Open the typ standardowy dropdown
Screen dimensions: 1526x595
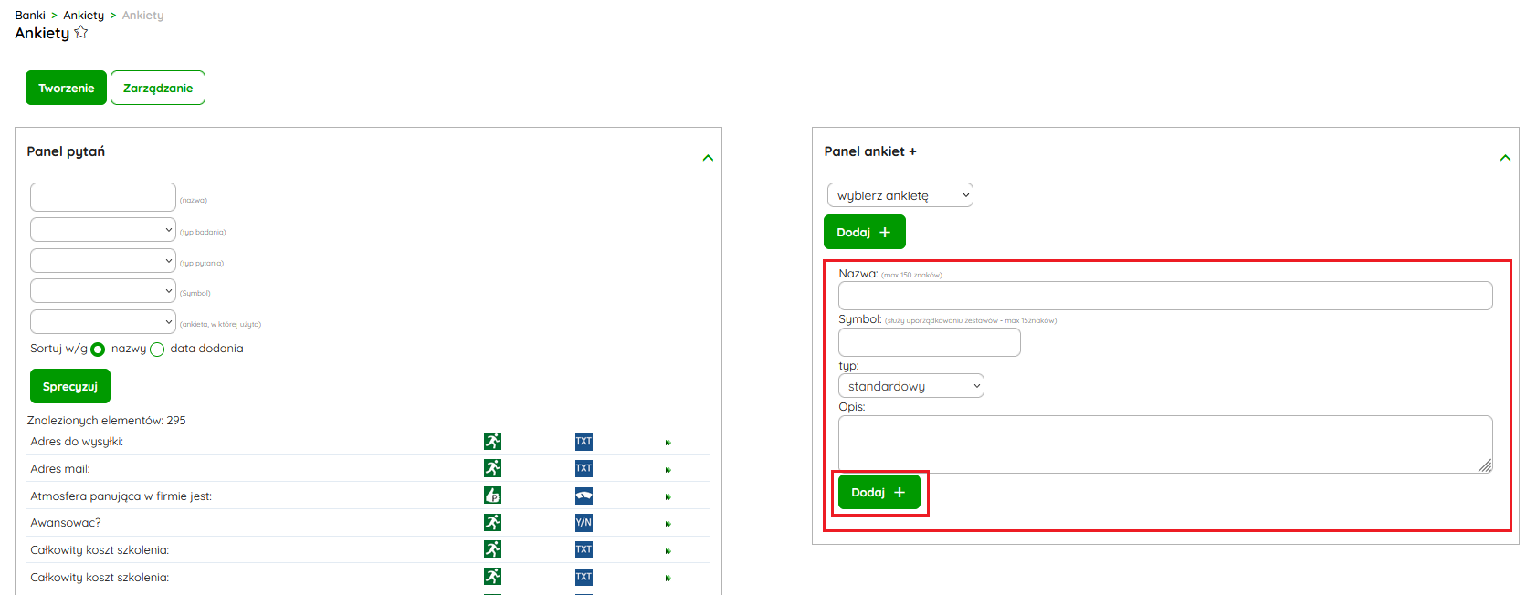pos(910,386)
